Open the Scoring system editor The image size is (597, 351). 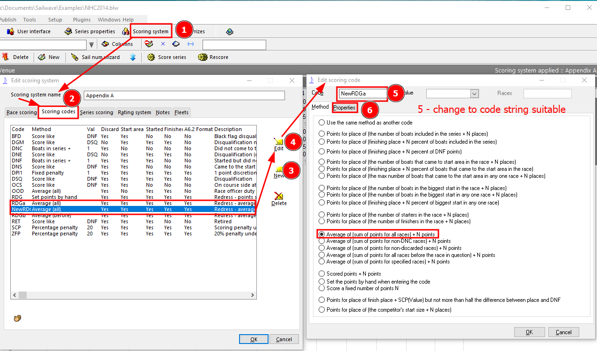click(146, 31)
